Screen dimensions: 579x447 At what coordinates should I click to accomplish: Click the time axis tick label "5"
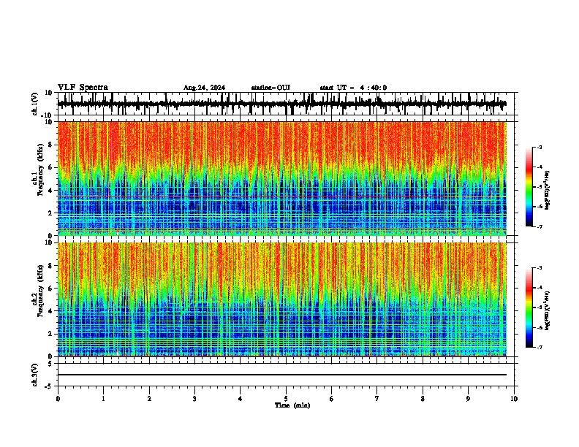[x=286, y=399]
